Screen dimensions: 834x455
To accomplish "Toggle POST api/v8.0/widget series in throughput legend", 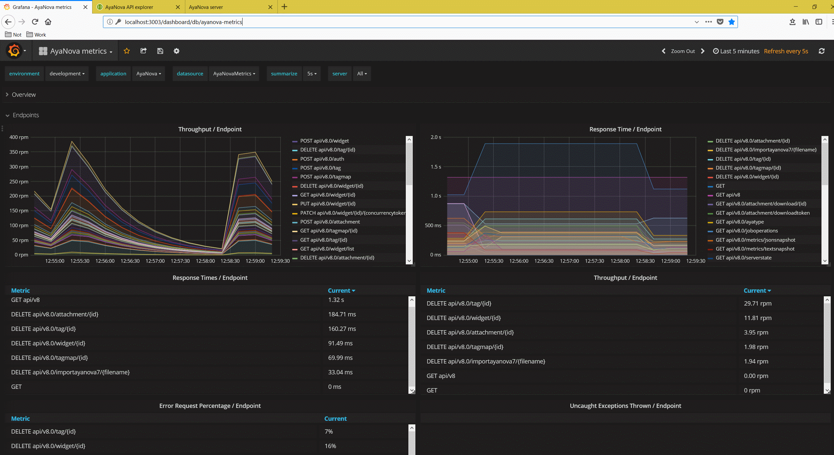I will tap(324, 141).
